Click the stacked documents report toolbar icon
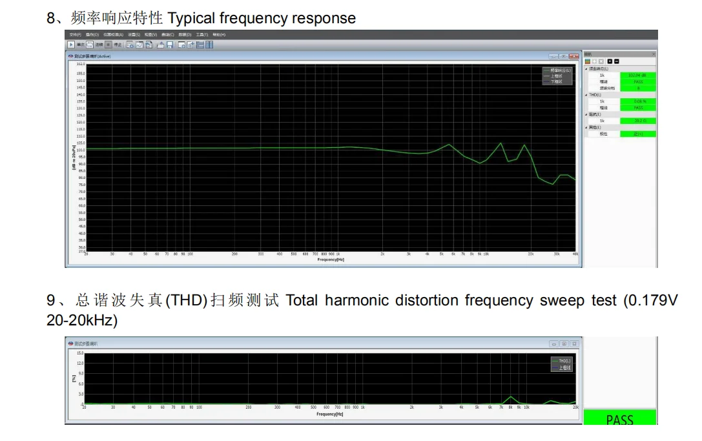702x441 pixels. click(x=149, y=45)
